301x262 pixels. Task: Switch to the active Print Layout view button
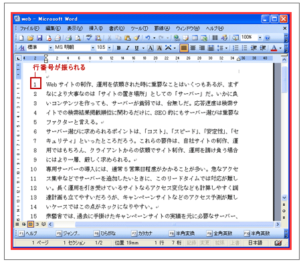coord(31,224)
